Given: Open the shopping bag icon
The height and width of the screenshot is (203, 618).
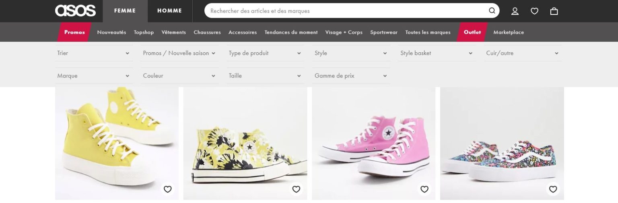Looking at the screenshot, I should [554, 11].
